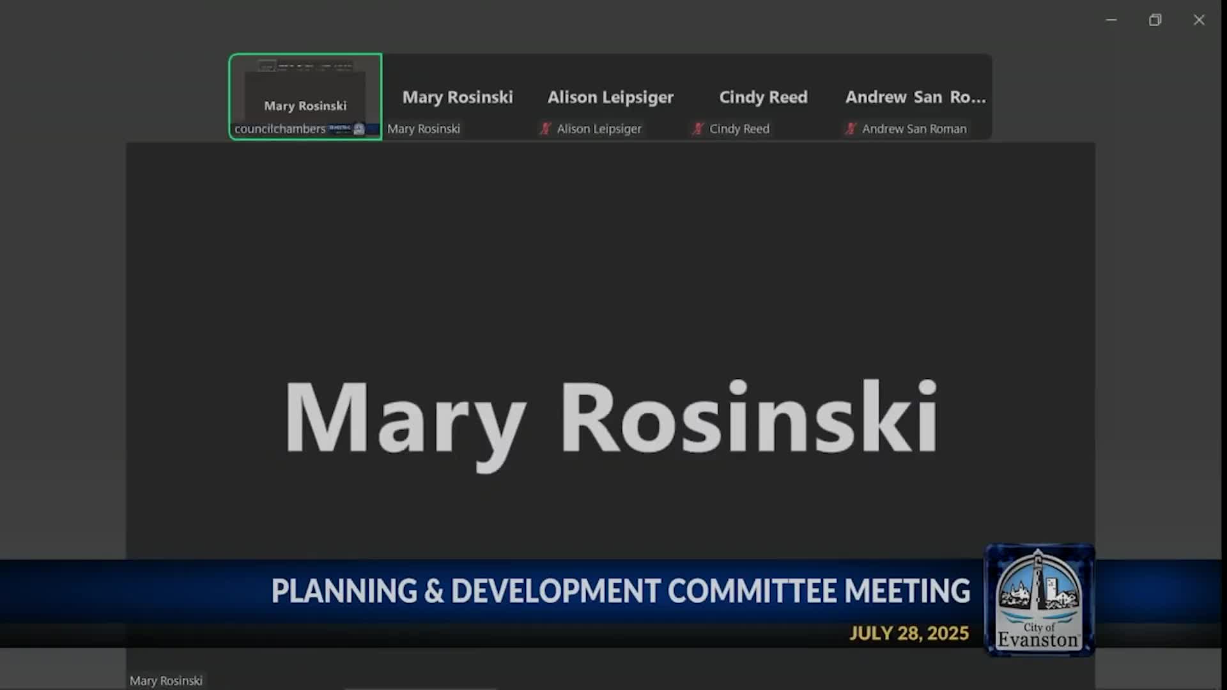The height and width of the screenshot is (690, 1227).
Task: Close the meeting window
Action: [x=1199, y=20]
